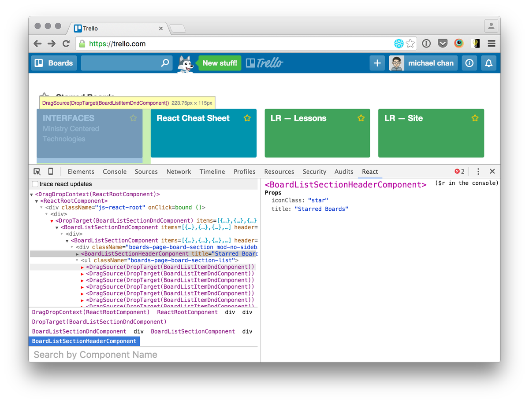
Task: Click the 1Password-style circle extension icon
Action: click(x=426, y=44)
